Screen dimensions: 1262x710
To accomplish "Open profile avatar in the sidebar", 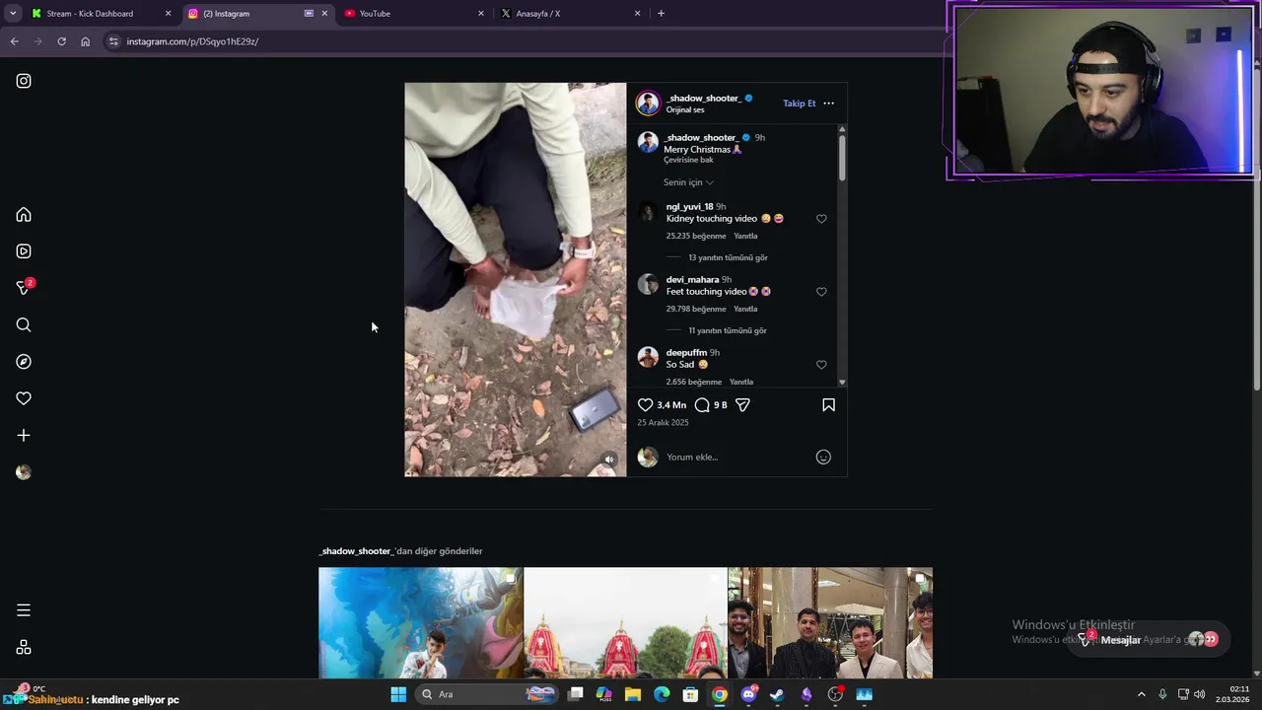I will point(24,472).
